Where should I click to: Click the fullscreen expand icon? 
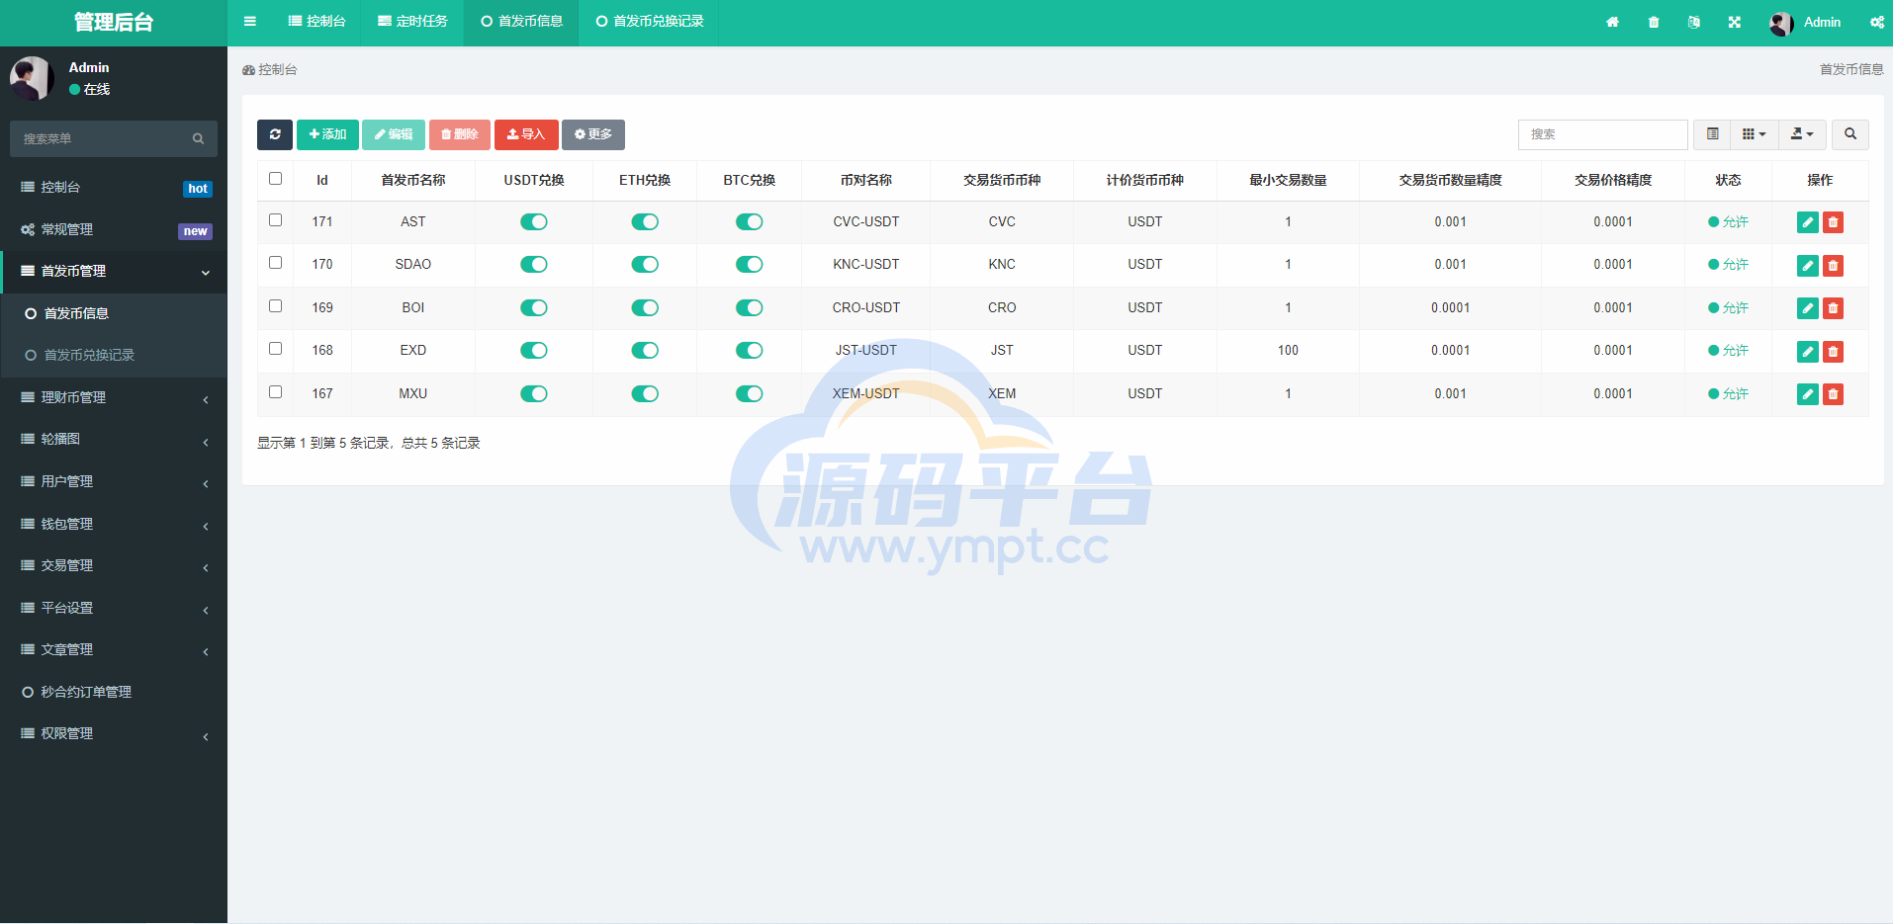1735,22
